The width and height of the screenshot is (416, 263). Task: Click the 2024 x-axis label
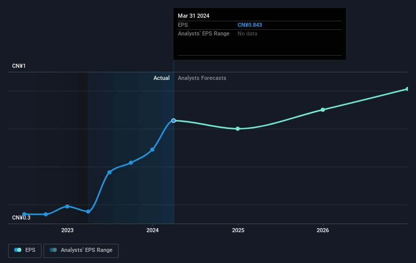point(153,230)
